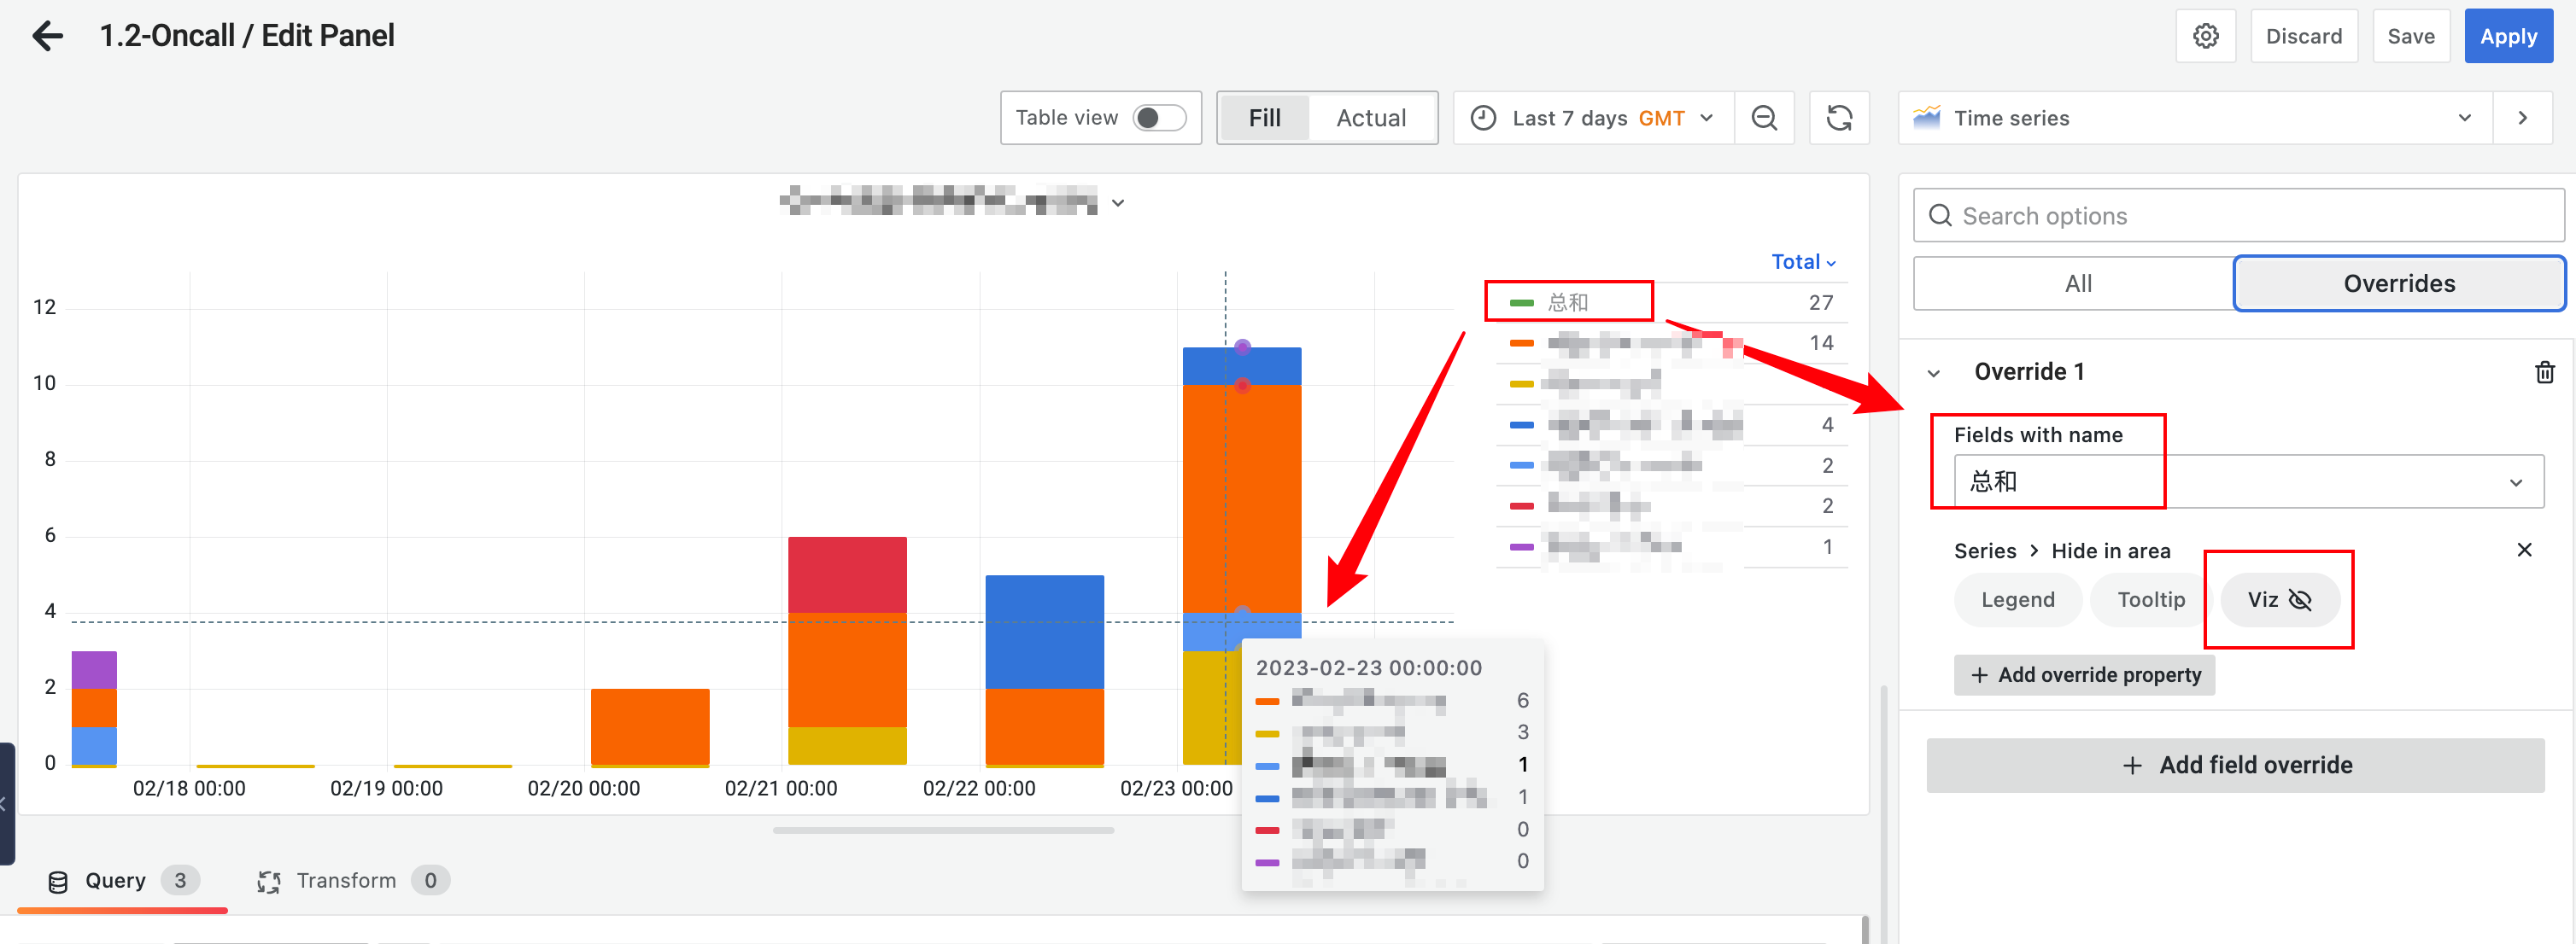
Task: Refresh the dashboard panel data
Action: [x=1839, y=117]
